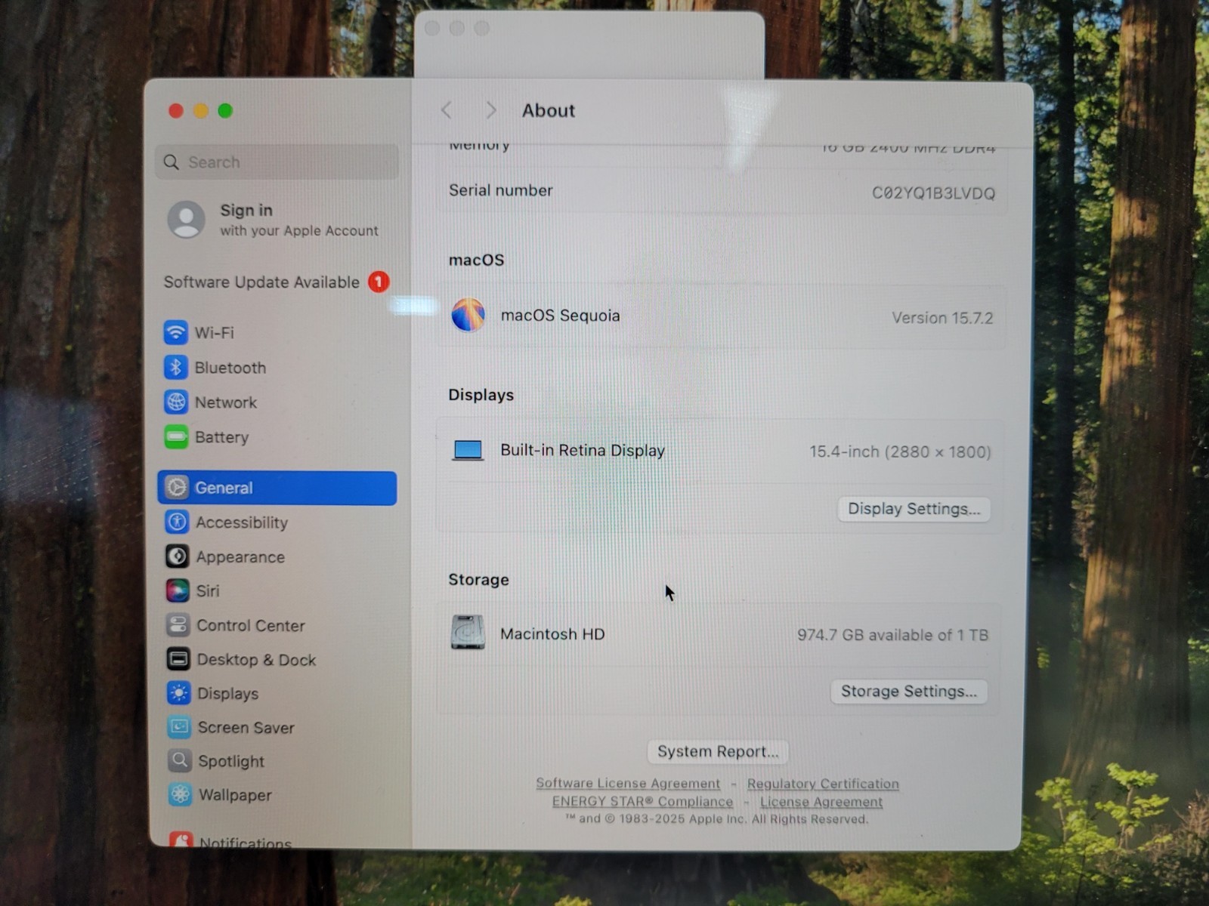Open Battery icon in sidebar
The width and height of the screenshot is (1209, 906).
(x=176, y=436)
